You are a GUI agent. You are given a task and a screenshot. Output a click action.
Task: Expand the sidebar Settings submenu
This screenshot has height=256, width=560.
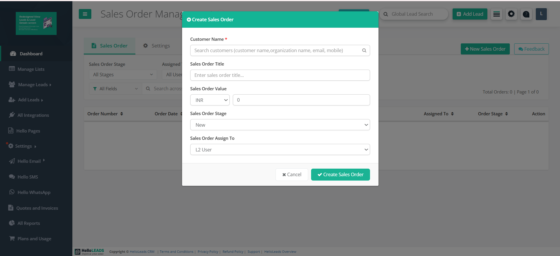pyautogui.click(x=35, y=146)
